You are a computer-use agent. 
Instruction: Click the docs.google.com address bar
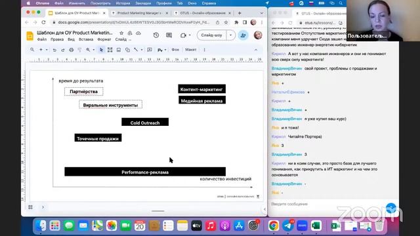coord(133,22)
